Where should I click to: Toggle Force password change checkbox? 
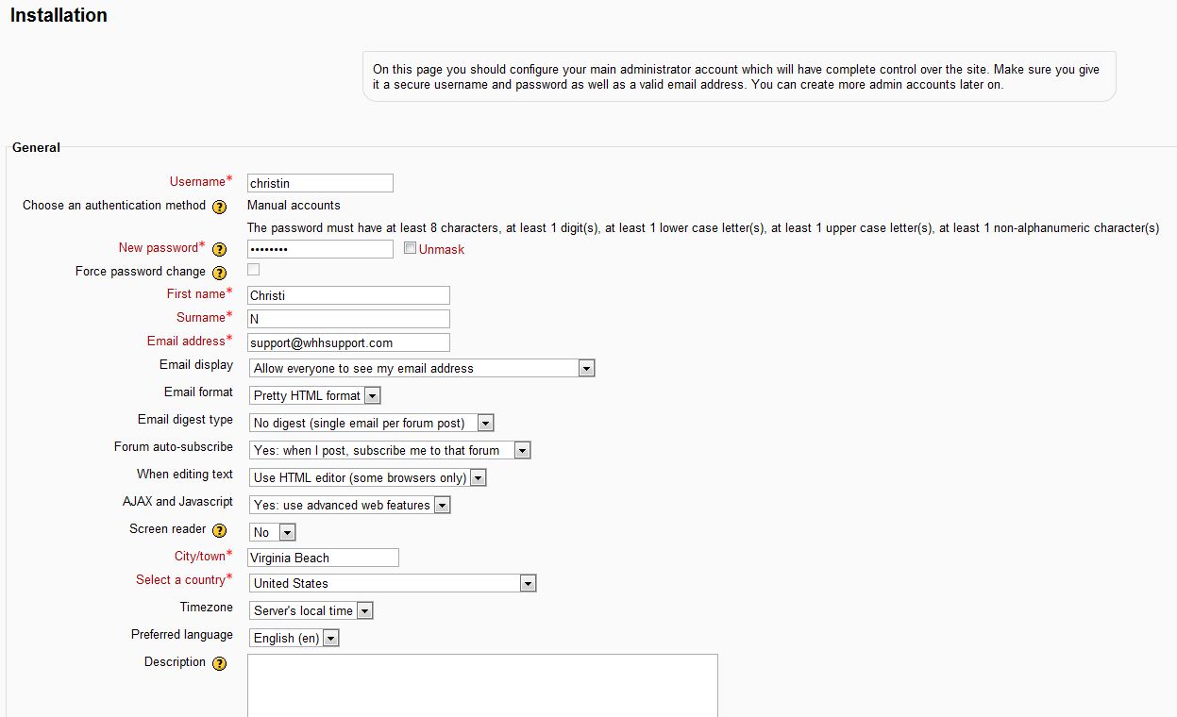(253, 270)
